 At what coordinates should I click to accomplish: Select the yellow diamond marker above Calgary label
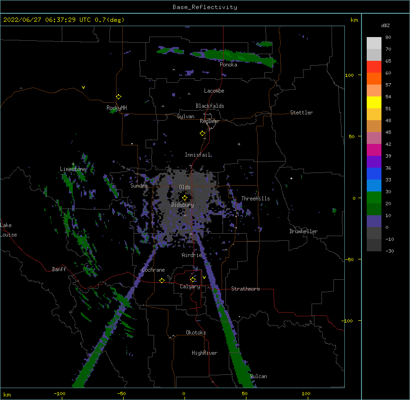pos(193,280)
